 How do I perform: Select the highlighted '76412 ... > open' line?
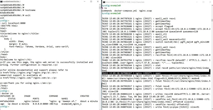156,73
